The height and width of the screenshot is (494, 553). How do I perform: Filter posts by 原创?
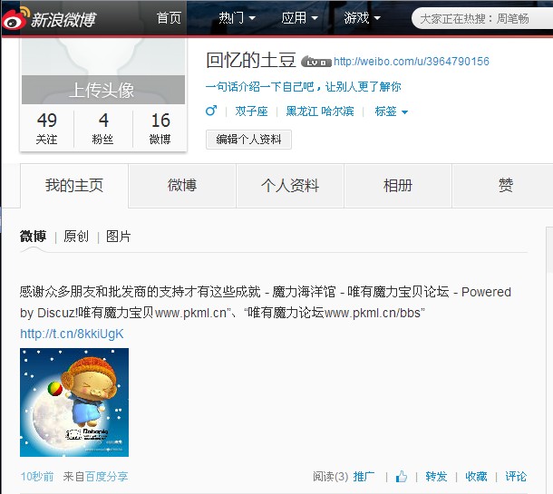pyautogui.click(x=76, y=237)
